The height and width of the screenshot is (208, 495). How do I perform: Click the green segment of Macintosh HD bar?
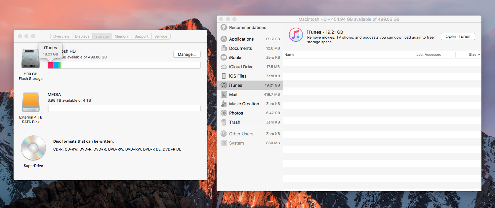(x=60, y=65)
